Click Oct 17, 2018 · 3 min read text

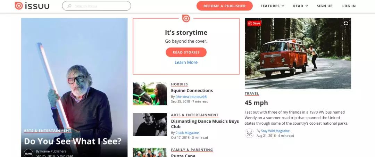point(190,138)
